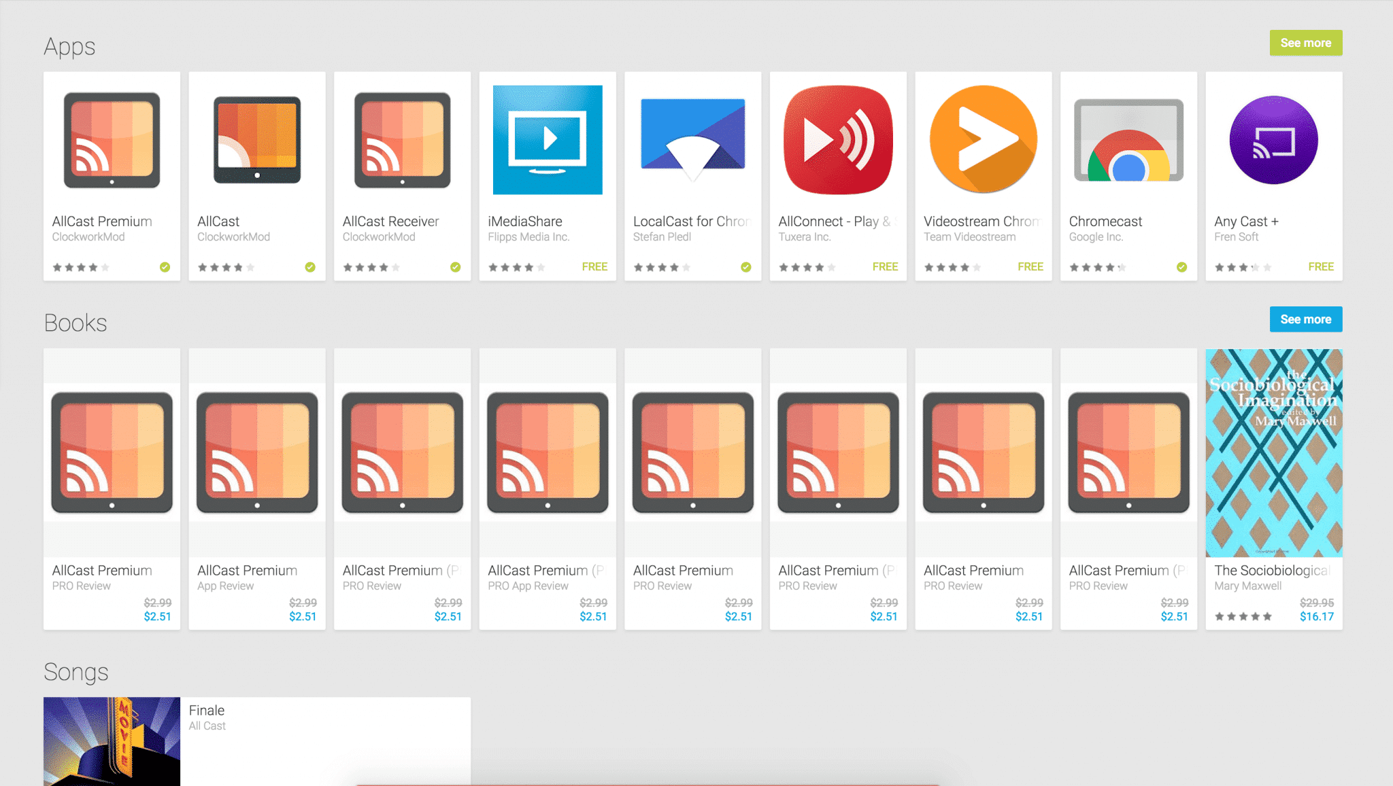Open the Any Cast + title link
The width and height of the screenshot is (1393, 786).
pos(1246,221)
